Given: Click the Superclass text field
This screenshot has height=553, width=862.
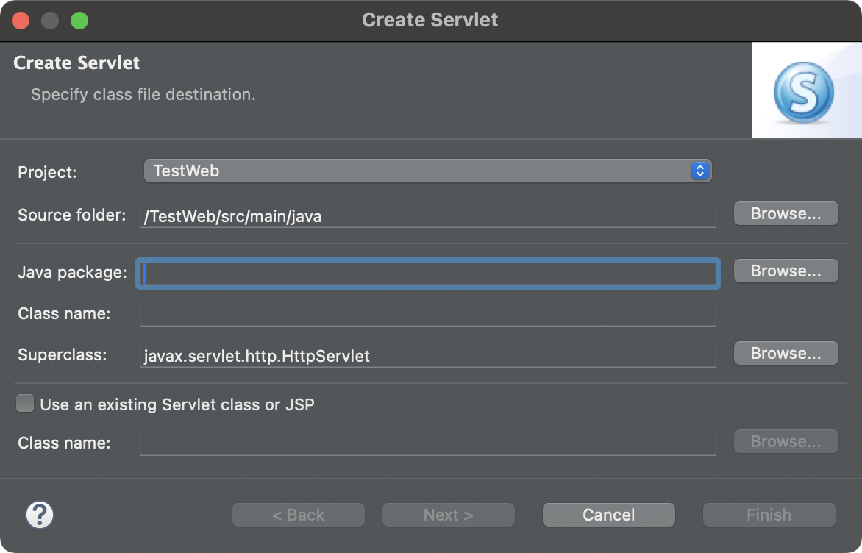Looking at the screenshot, I should (x=428, y=356).
